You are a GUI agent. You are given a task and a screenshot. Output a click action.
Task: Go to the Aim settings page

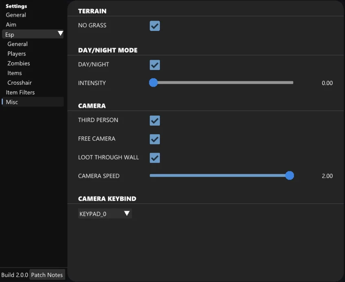(11, 25)
